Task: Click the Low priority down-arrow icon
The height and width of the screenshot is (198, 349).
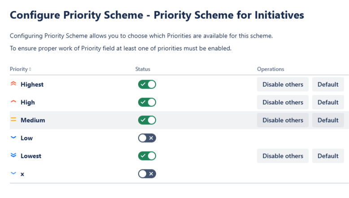Action: point(13,138)
